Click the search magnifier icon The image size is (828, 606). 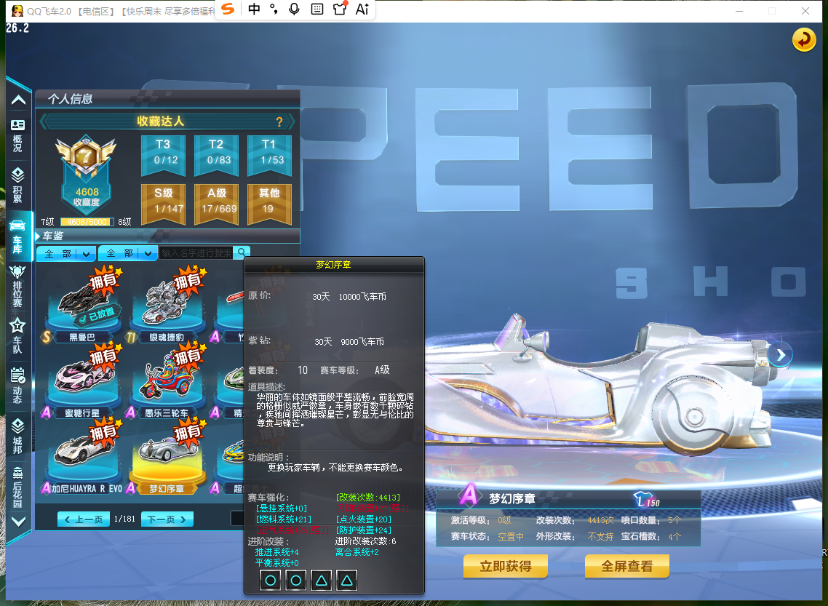pyautogui.click(x=242, y=252)
